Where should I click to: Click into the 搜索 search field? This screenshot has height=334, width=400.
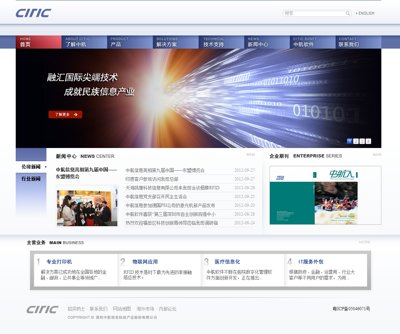point(314,13)
